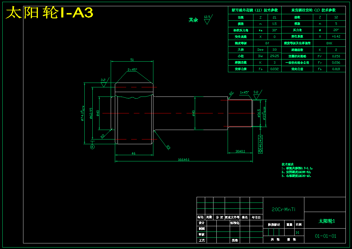Viewport: 352px width, 249px height.
Task: Click the Dee symbol cell
Action: click(x=261, y=50)
